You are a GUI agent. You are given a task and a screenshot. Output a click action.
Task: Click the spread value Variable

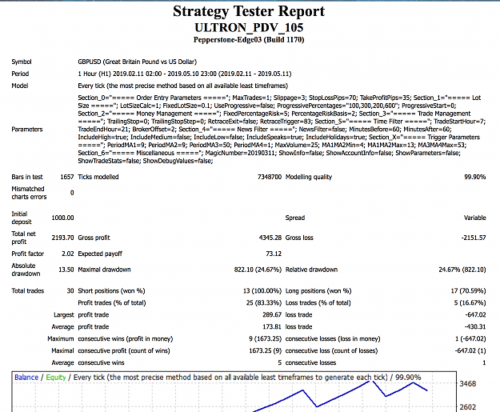click(475, 218)
